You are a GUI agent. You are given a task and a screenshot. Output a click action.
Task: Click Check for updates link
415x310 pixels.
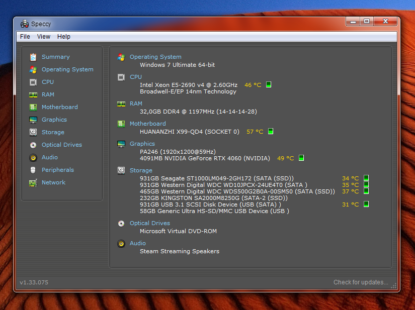(x=361, y=282)
